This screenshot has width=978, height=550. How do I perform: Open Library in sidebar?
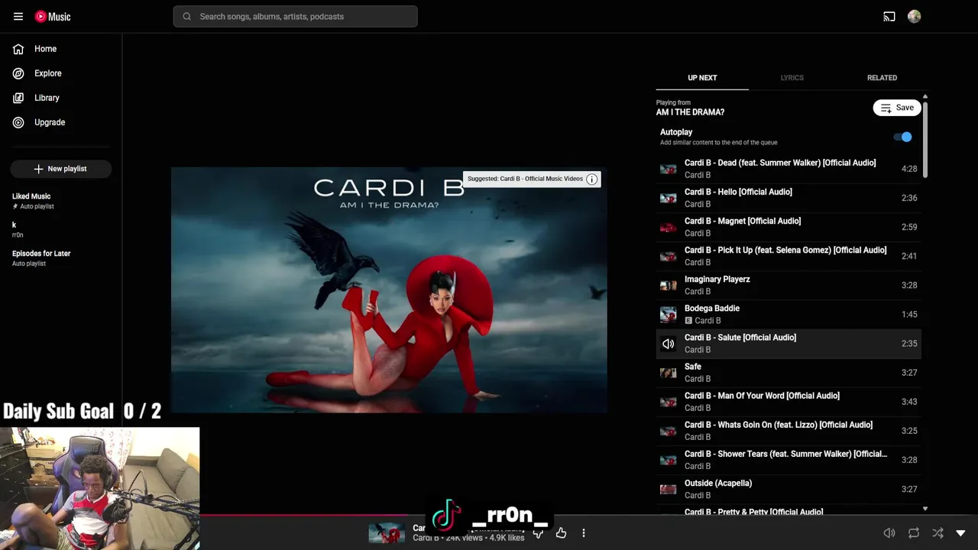(x=61, y=98)
